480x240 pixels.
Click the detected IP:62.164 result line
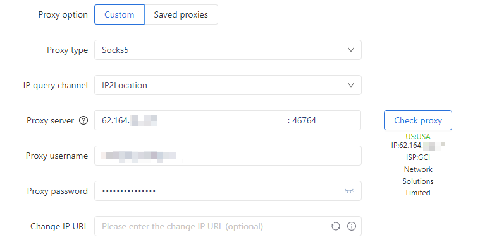coord(418,146)
